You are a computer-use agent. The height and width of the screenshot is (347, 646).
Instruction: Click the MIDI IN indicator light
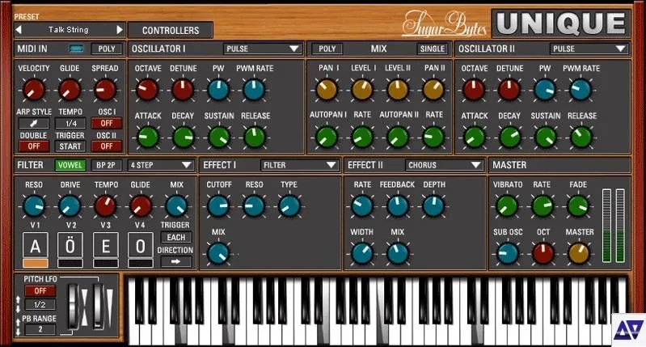(76, 49)
